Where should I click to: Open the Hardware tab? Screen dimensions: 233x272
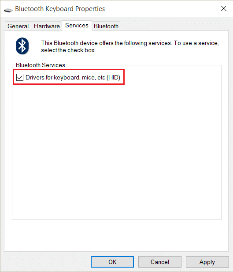click(x=47, y=26)
